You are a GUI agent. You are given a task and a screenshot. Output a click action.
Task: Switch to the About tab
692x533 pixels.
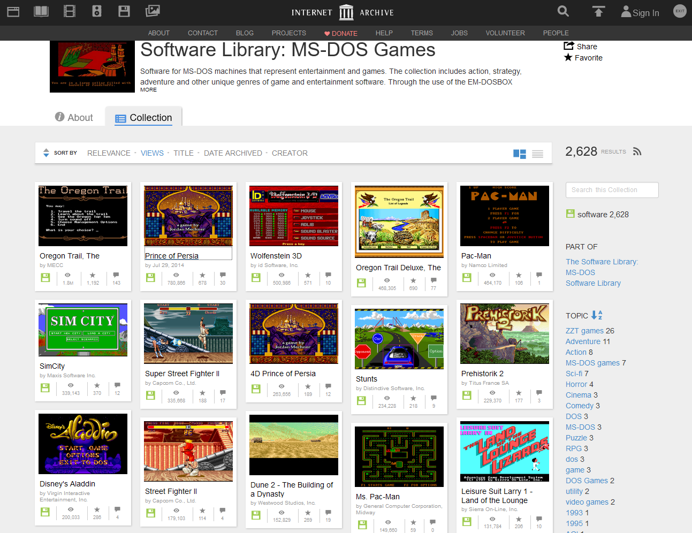[x=74, y=117]
